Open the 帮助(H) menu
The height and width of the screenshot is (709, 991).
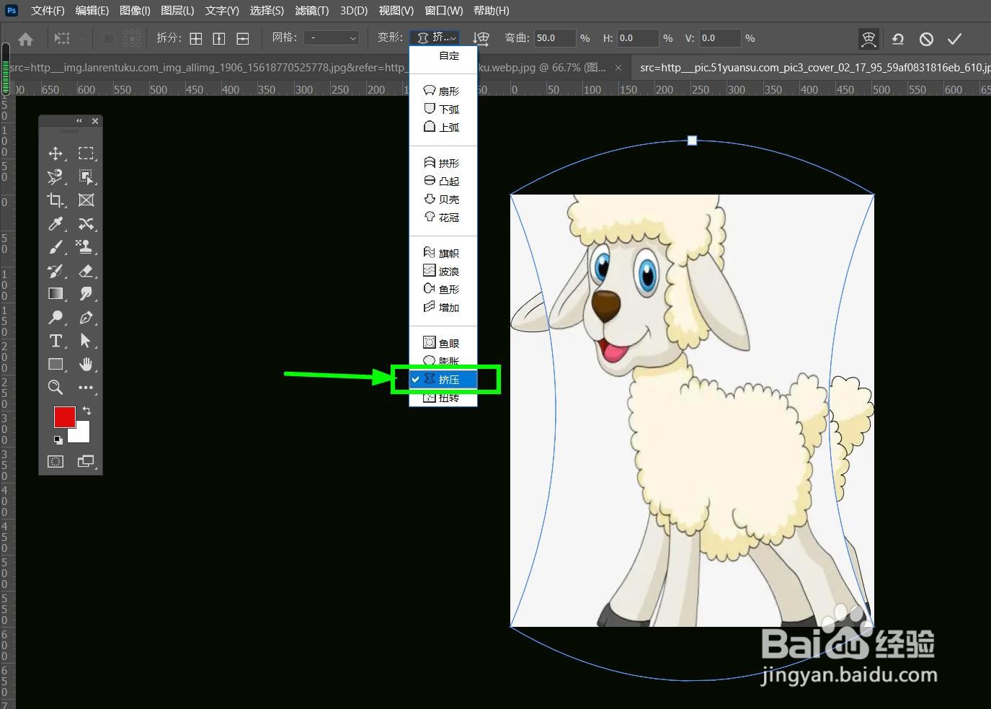point(491,11)
